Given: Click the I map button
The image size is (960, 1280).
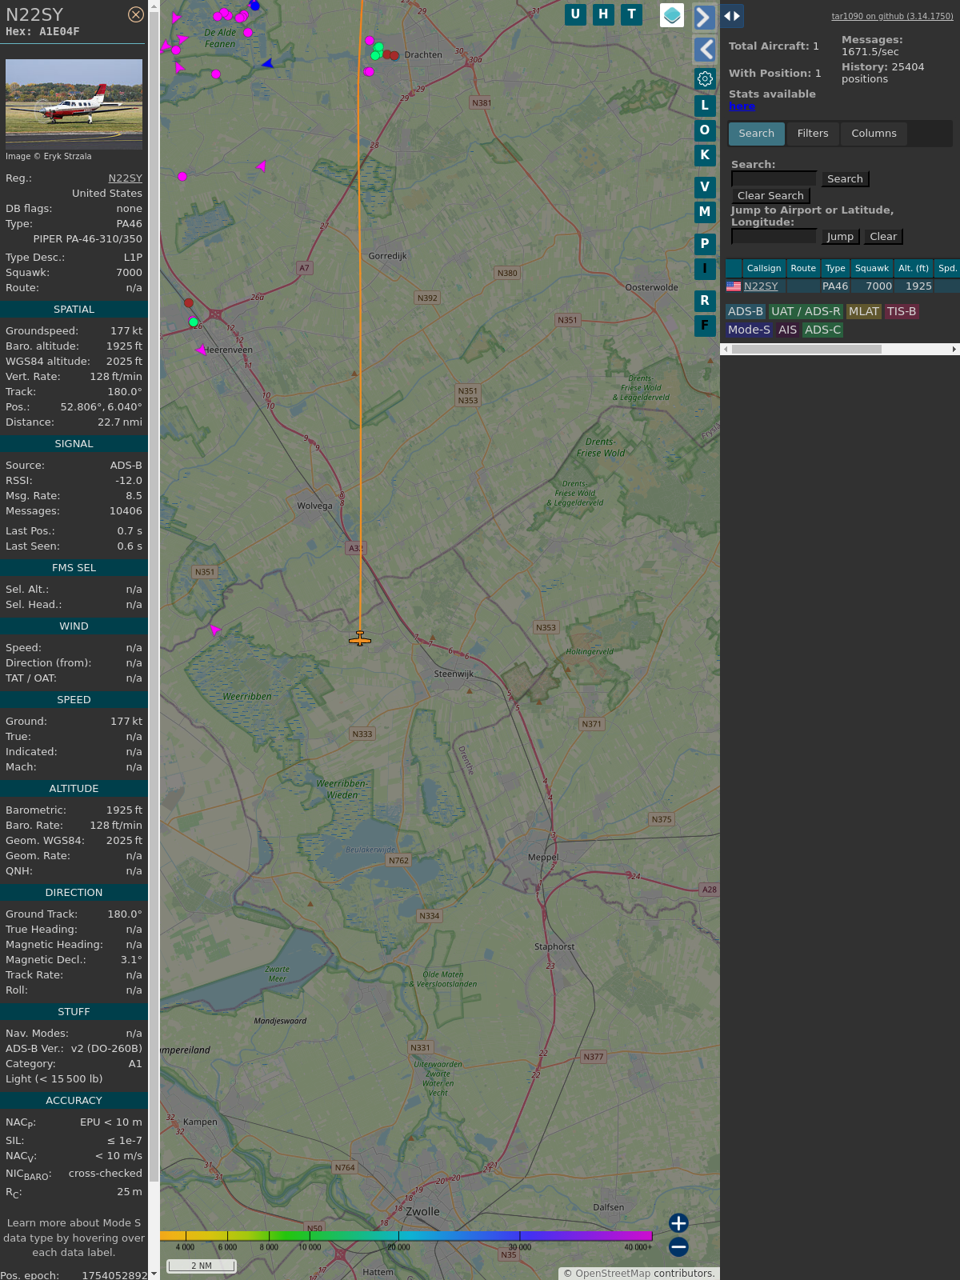Looking at the screenshot, I should (x=705, y=269).
